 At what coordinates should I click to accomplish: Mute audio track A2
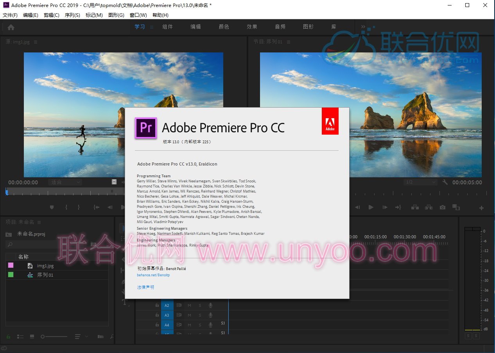pos(190,305)
